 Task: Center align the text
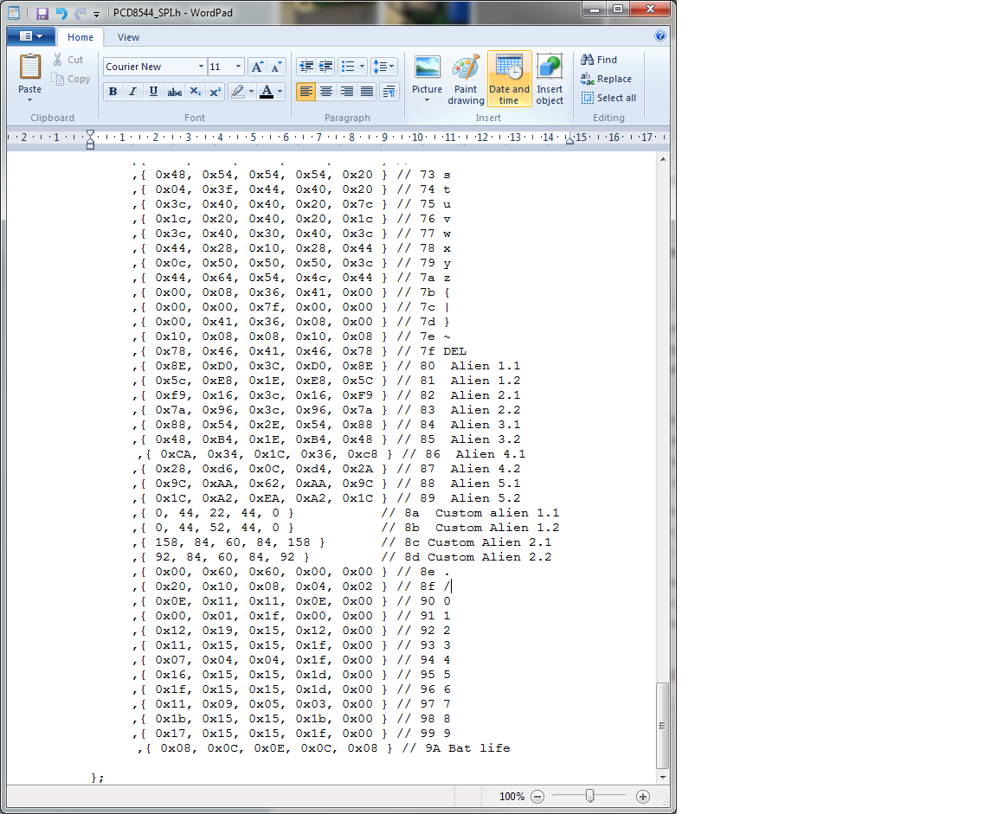click(x=326, y=92)
